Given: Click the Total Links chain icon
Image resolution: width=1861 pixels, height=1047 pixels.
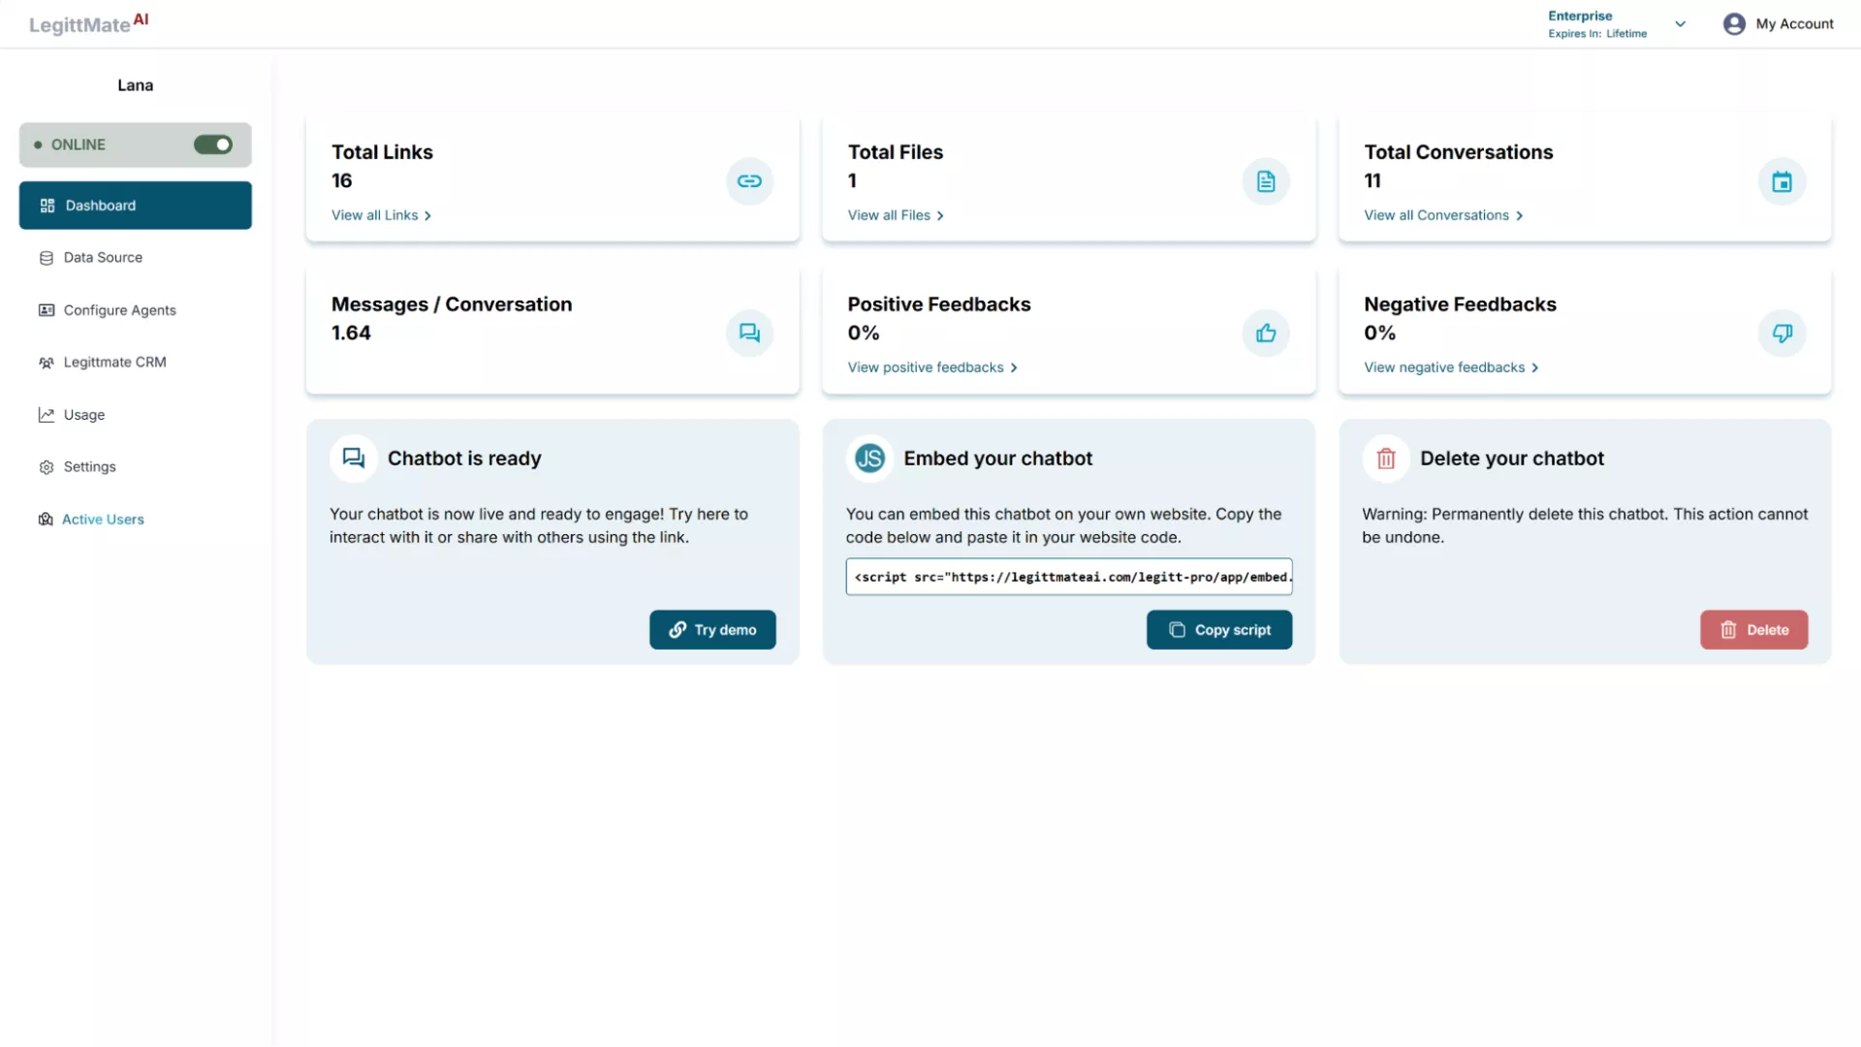Looking at the screenshot, I should (x=749, y=181).
